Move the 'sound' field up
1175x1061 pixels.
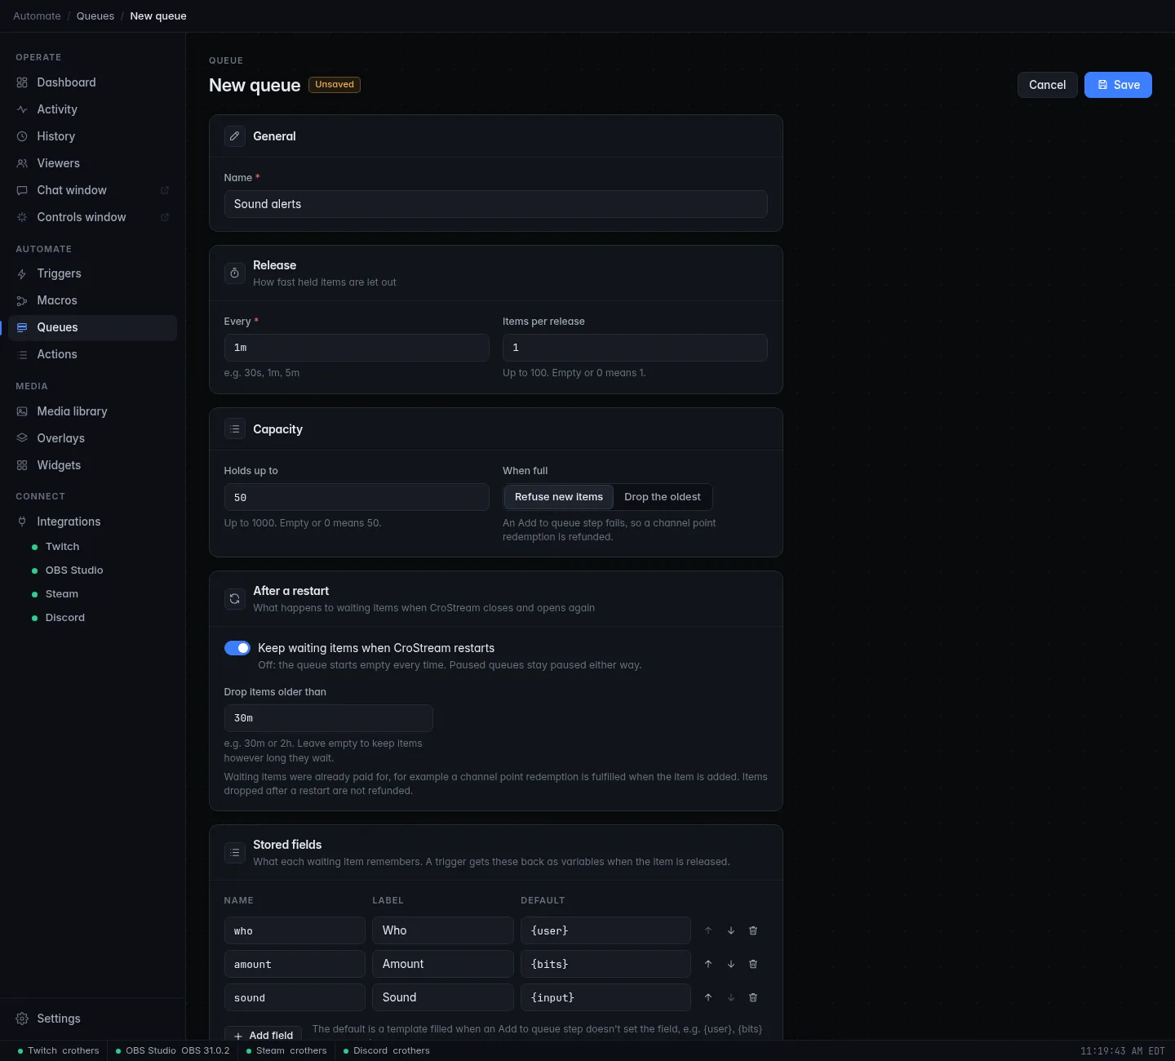click(x=708, y=997)
